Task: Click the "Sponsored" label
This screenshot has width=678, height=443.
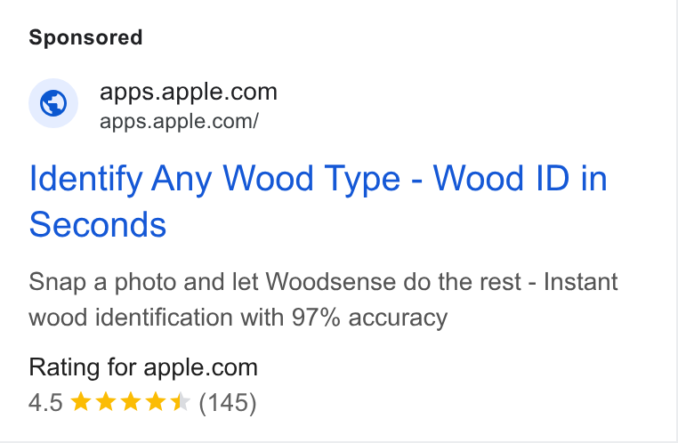Action: pos(85,37)
